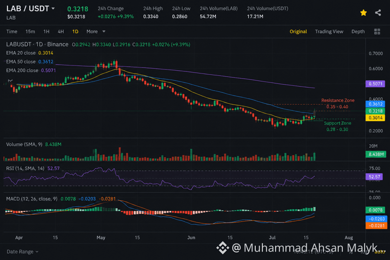Click the yellow 0.3014 price axis tag
The width and height of the screenshot is (390, 260).
click(x=375, y=118)
